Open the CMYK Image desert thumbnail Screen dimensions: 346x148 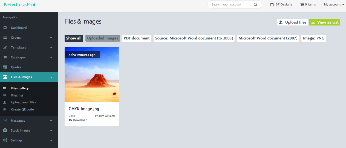[x=92, y=75]
